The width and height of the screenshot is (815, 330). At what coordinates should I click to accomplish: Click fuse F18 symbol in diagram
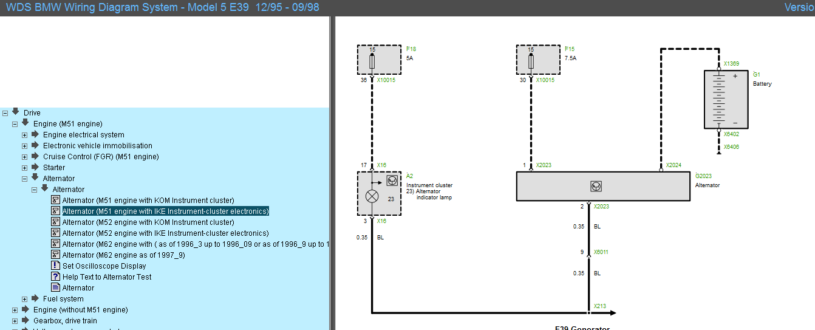[372, 61]
